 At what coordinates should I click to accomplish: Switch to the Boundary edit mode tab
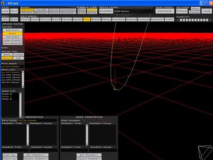tap(157, 19)
